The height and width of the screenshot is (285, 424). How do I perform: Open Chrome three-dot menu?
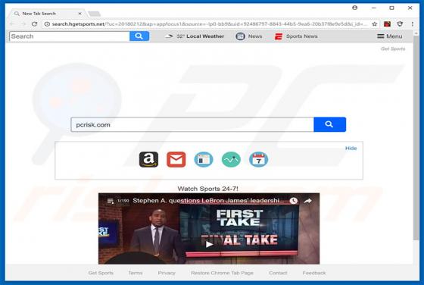(413, 24)
